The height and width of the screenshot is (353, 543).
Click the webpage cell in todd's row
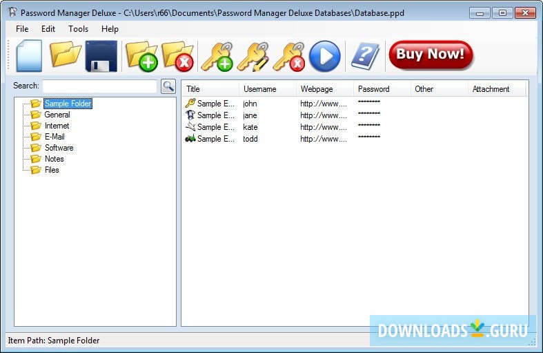tap(324, 139)
